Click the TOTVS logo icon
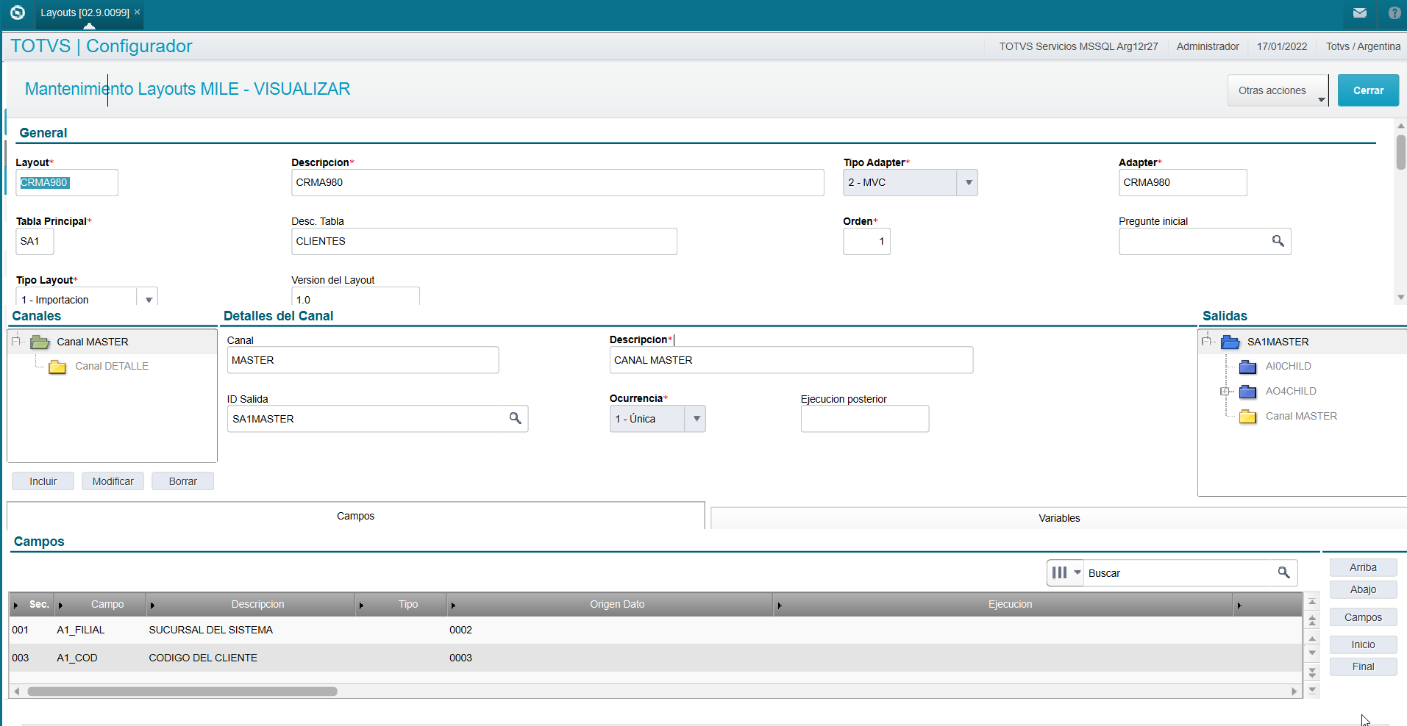The image size is (1407, 726). (x=18, y=12)
